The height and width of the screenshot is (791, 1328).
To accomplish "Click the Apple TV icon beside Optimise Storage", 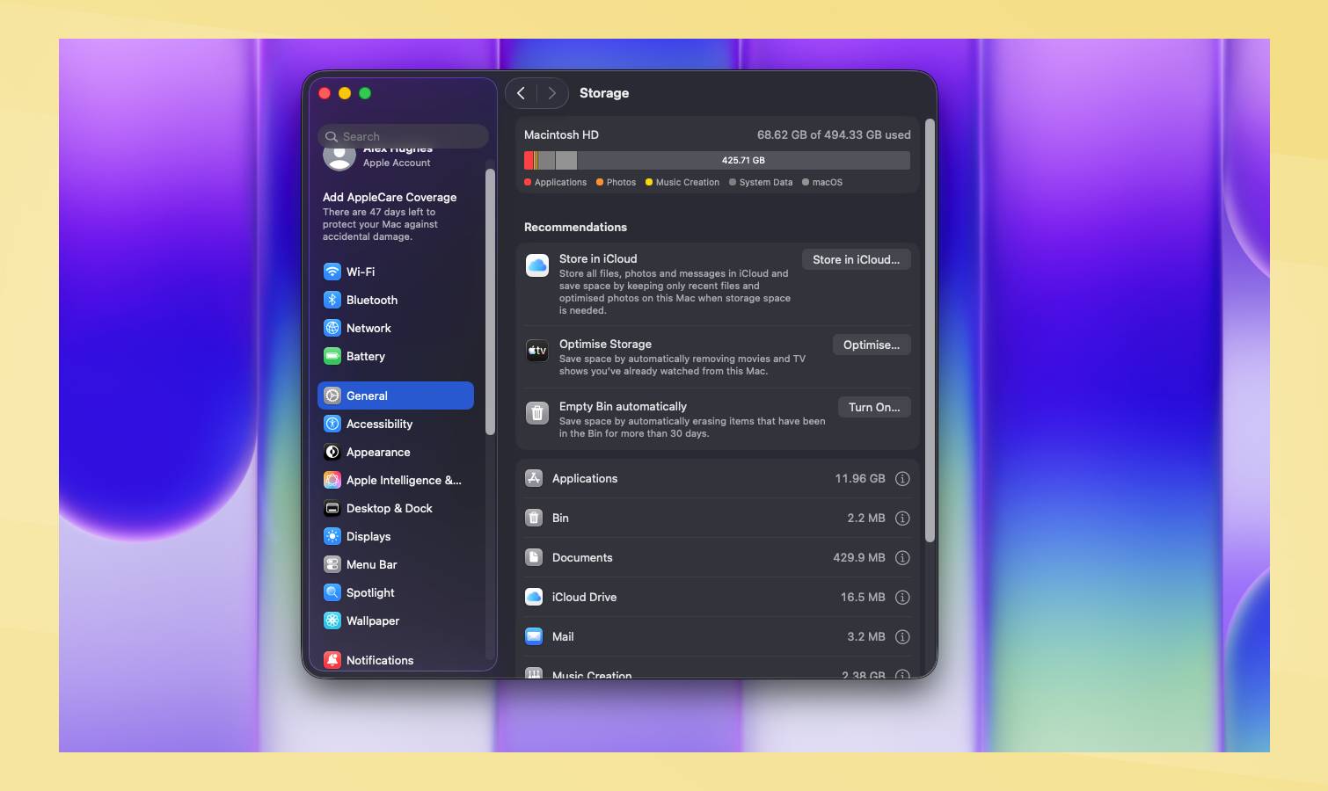I will 537,351.
